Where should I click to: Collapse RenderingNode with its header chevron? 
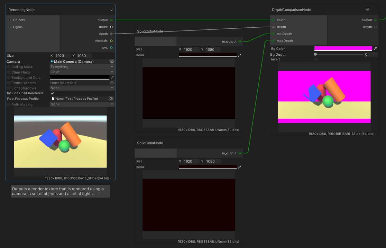[111, 10]
